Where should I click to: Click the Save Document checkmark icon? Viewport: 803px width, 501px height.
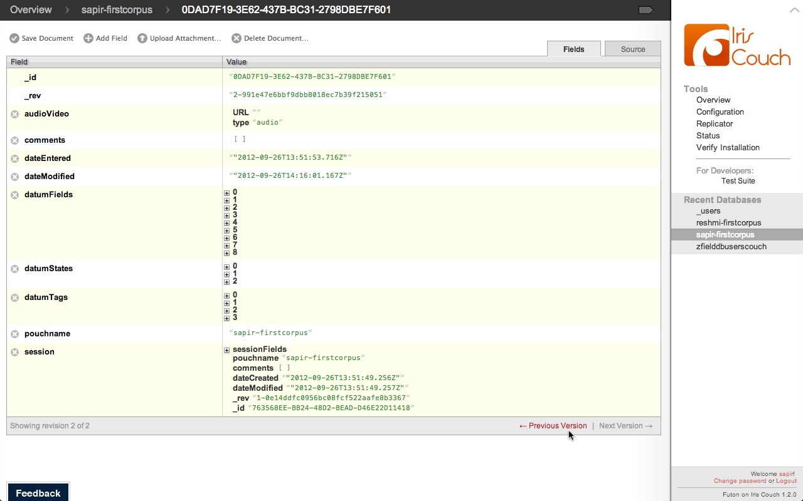[14, 39]
